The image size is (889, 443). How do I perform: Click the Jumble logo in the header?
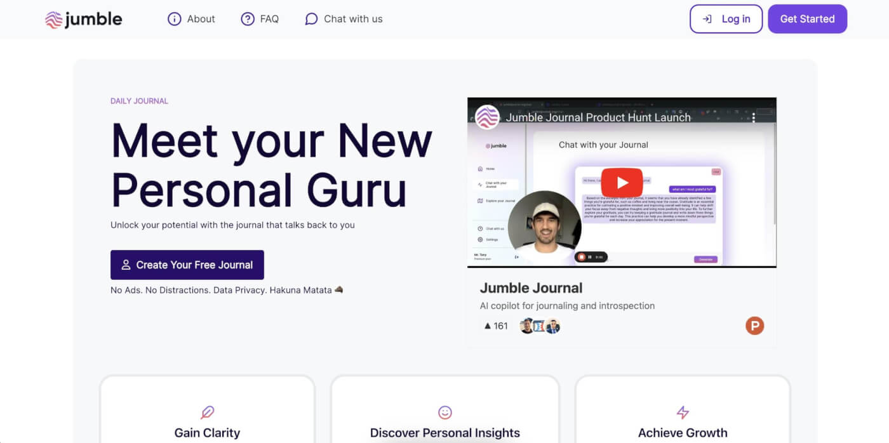(x=84, y=19)
